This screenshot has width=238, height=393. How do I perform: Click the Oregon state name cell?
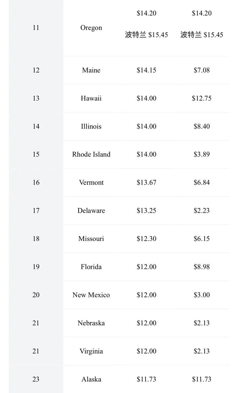pos(91,28)
